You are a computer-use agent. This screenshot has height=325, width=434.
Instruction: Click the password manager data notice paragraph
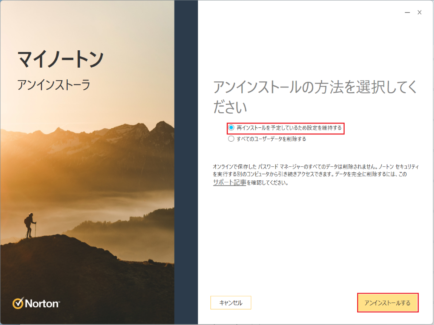[x=316, y=174]
